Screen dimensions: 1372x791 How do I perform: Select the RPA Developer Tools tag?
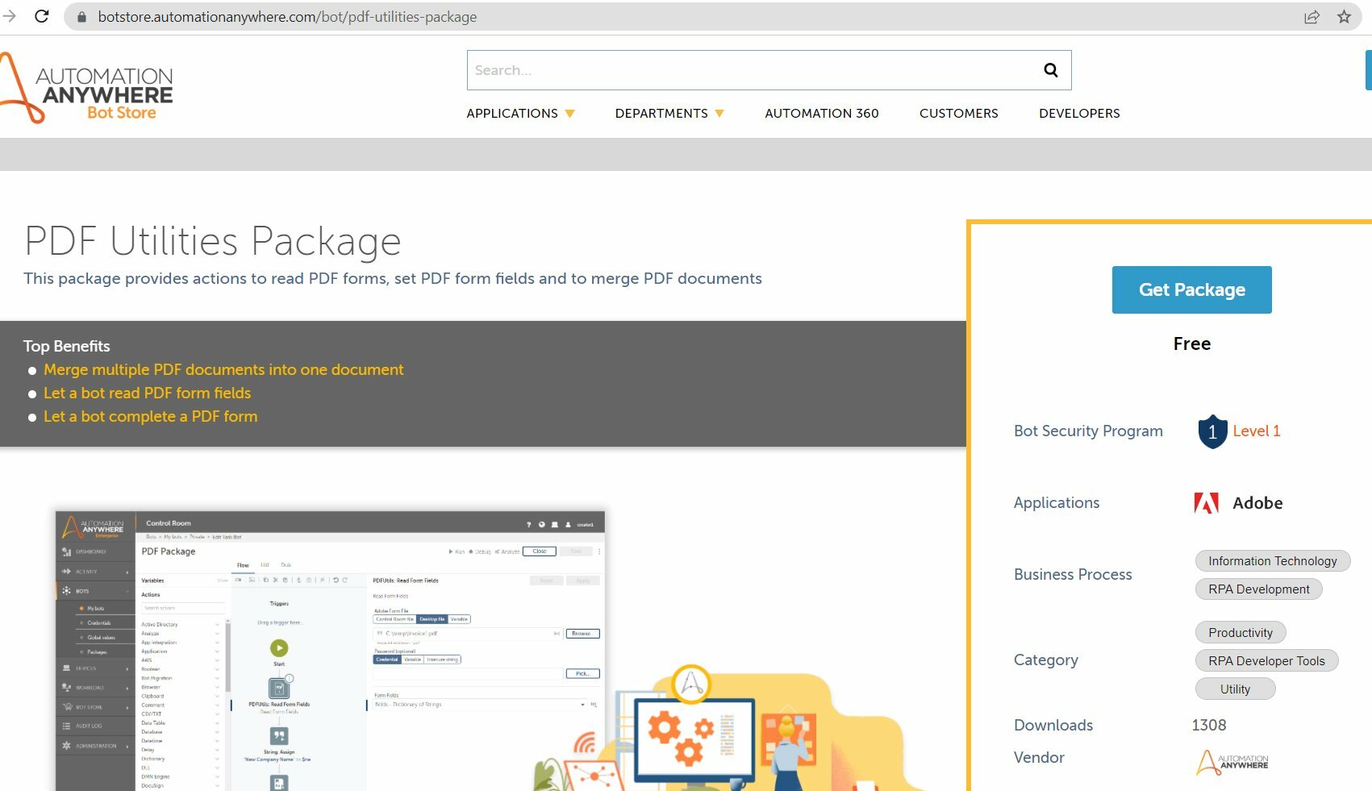(1266, 661)
